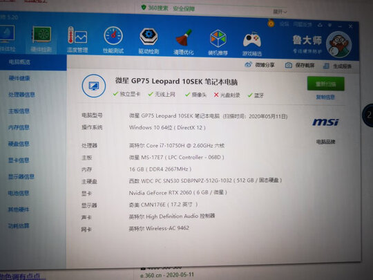Click 保存截屏 label
The width and height of the screenshot is (373, 280).
tap(305, 65)
